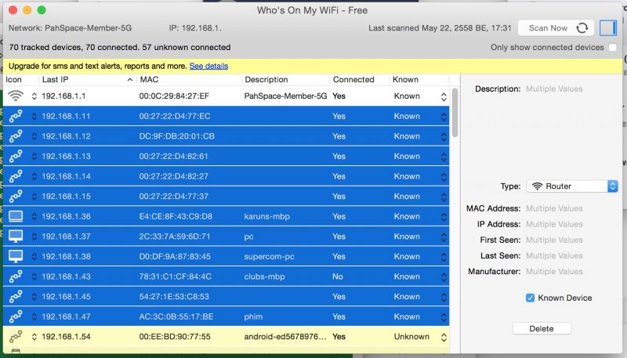
Task: Open the See details upgrade link
Action: (x=208, y=66)
